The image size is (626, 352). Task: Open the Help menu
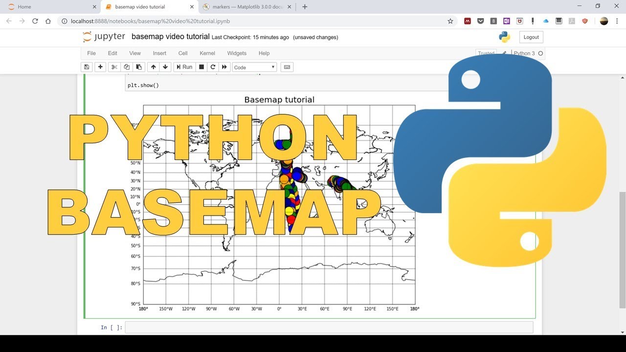tap(264, 53)
